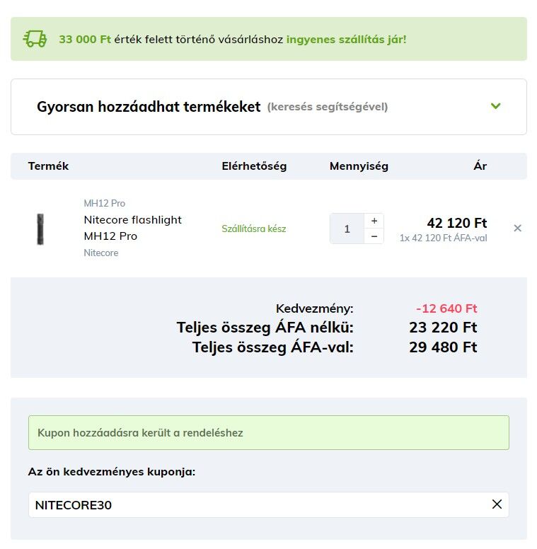Image resolution: width=537 pixels, height=549 pixels.
Task: Click the NITECORE30 coupon input field
Action: (x=269, y=505)
